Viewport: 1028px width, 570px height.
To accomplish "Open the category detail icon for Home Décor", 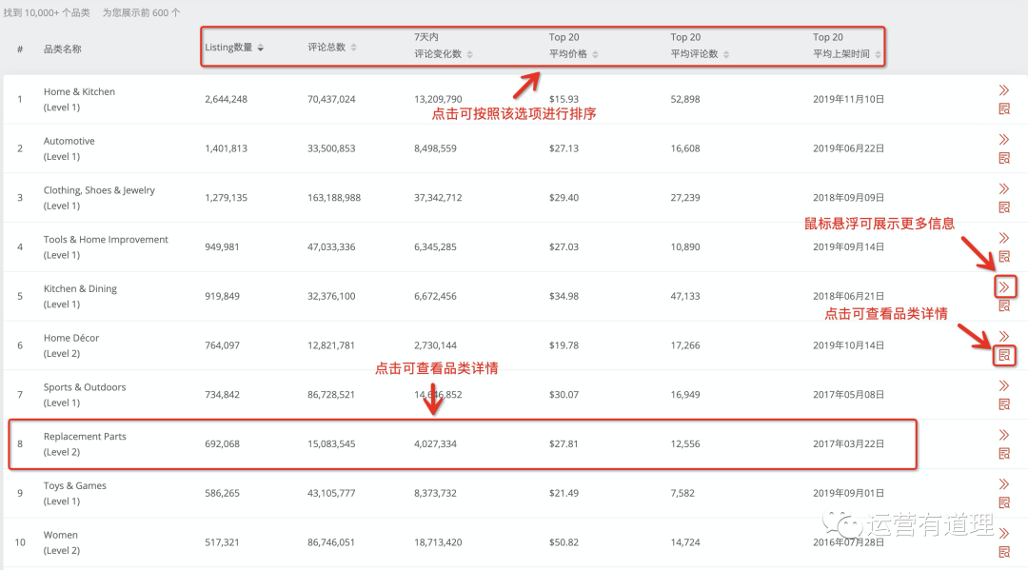I will (x=1003, y=356).
